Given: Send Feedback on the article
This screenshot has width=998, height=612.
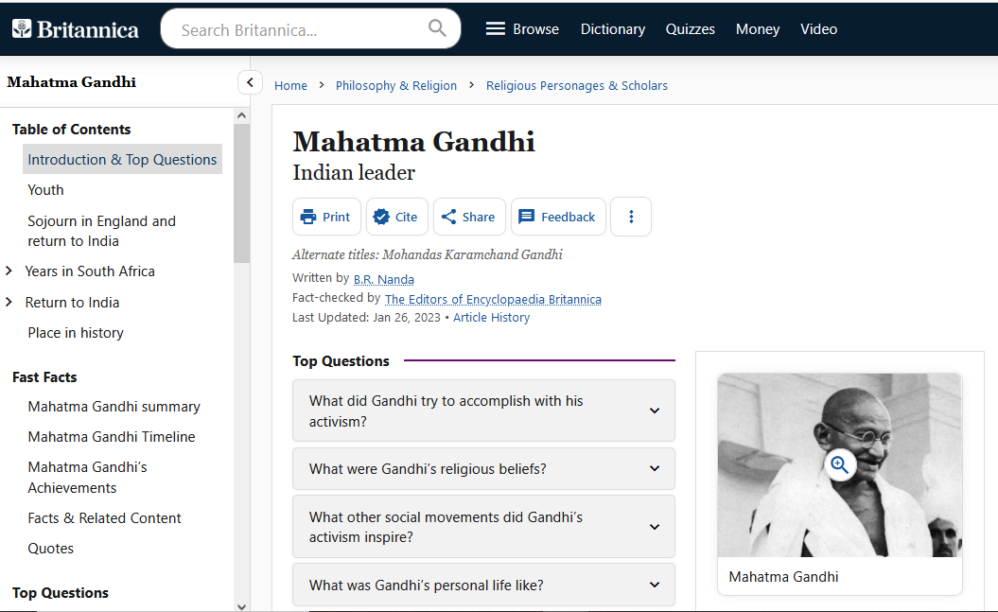Looking at the screenshot, I should click(558, 217).
